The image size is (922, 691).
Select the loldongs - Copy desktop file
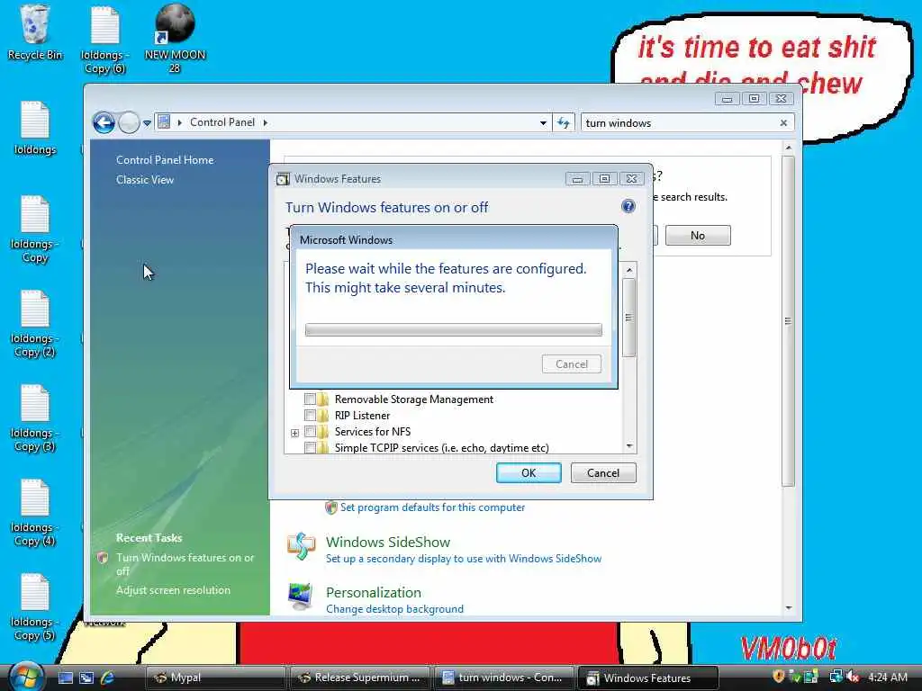tap(35, 229)
